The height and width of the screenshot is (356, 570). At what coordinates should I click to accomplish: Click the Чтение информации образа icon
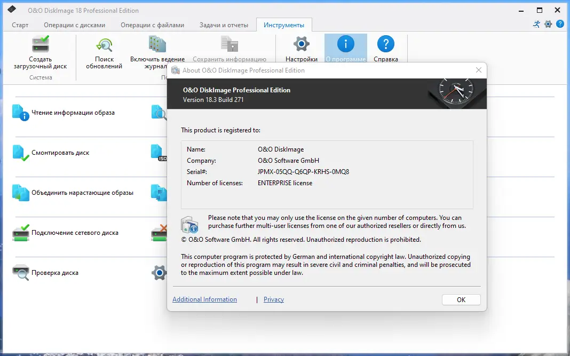(x=21, y=113)
